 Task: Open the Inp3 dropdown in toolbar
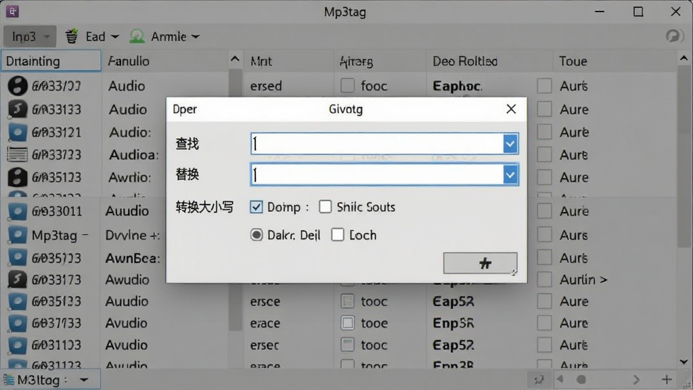[30, 37]
